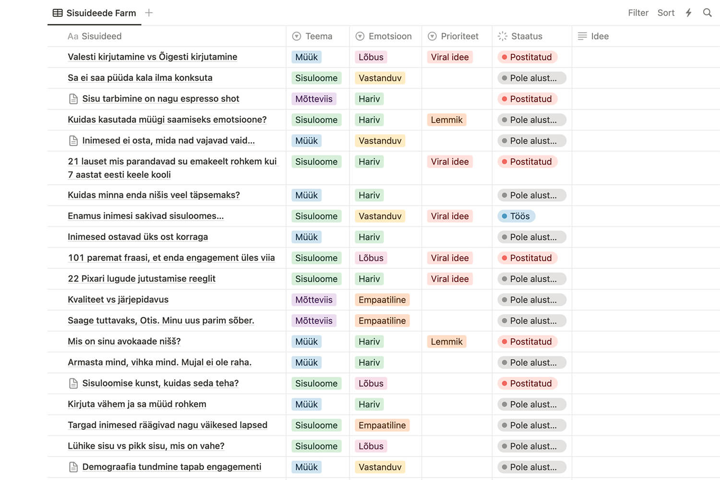Image resolution: width=720 pixels, height=480 pixels.
Task: Click the table view icon beside Sisuideede Farm
Action: pyautogui.click(x=58, y=13)
